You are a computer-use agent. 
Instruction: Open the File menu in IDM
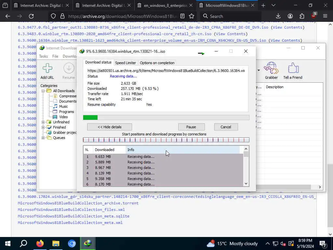pyautogui.click(x=55, y=56)
